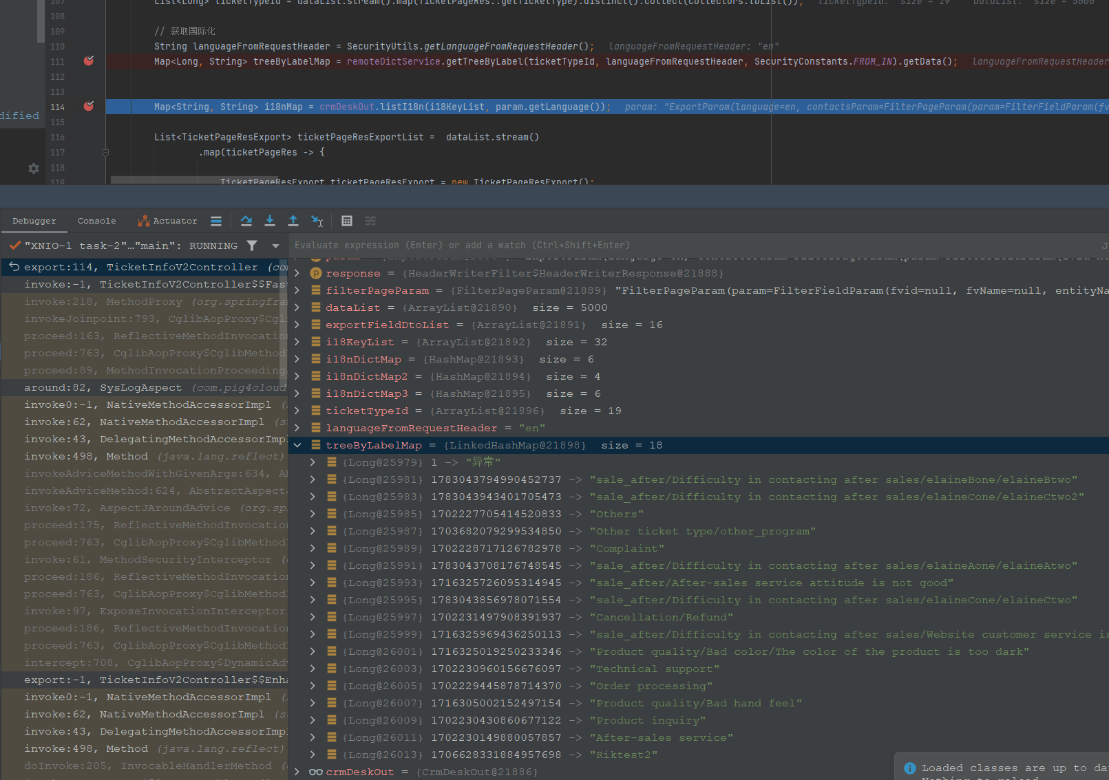
Task: Click the frame drop arrow icon on export:114
Action: point(14,267)
